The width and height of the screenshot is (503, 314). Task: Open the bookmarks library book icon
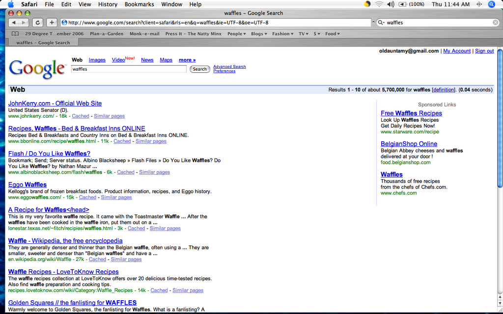[15, 34]
